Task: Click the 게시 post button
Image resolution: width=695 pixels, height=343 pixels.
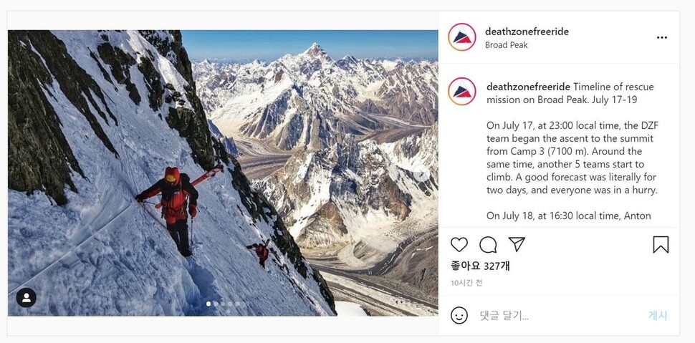Action: coord(658,316)
